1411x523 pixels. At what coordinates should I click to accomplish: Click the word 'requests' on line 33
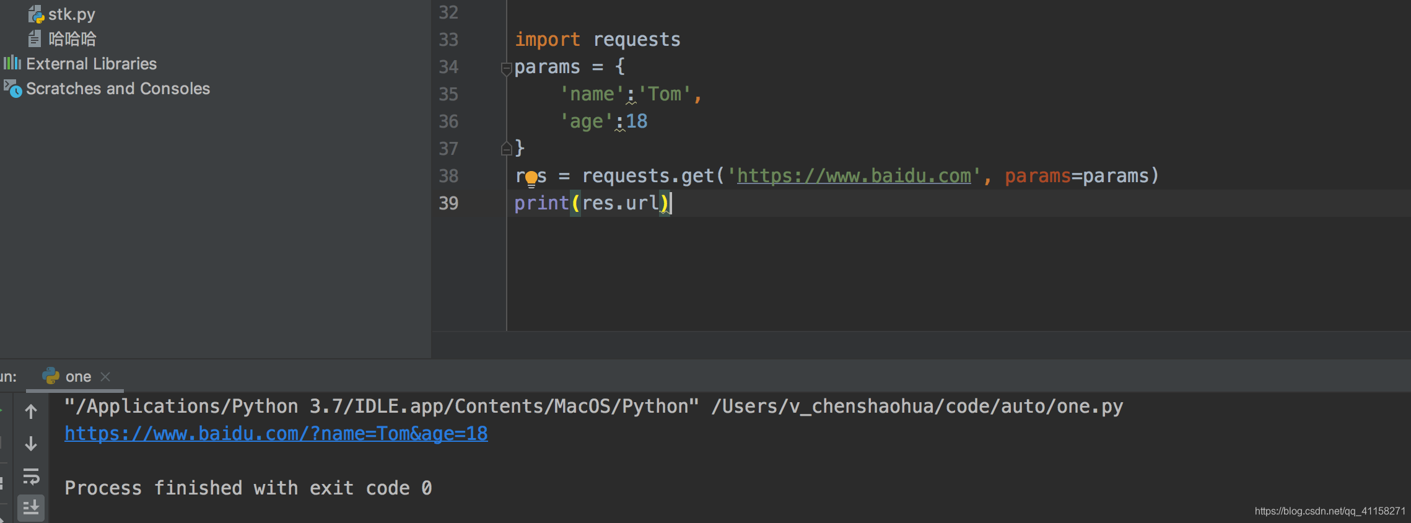637,40
